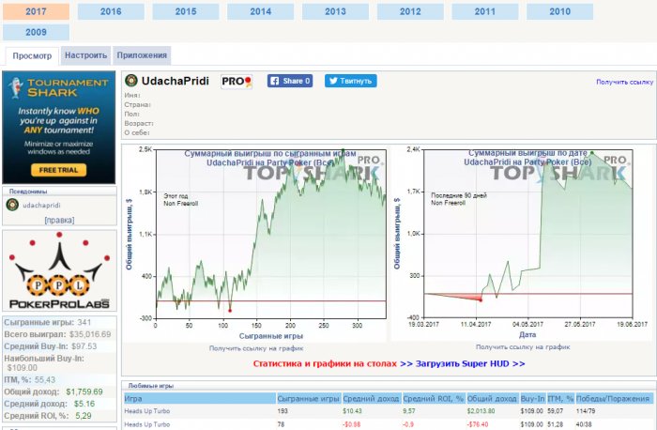Sort favorite games table by Общий доход column header
Viewport: 657px width, 430px height.
[492, 399]
